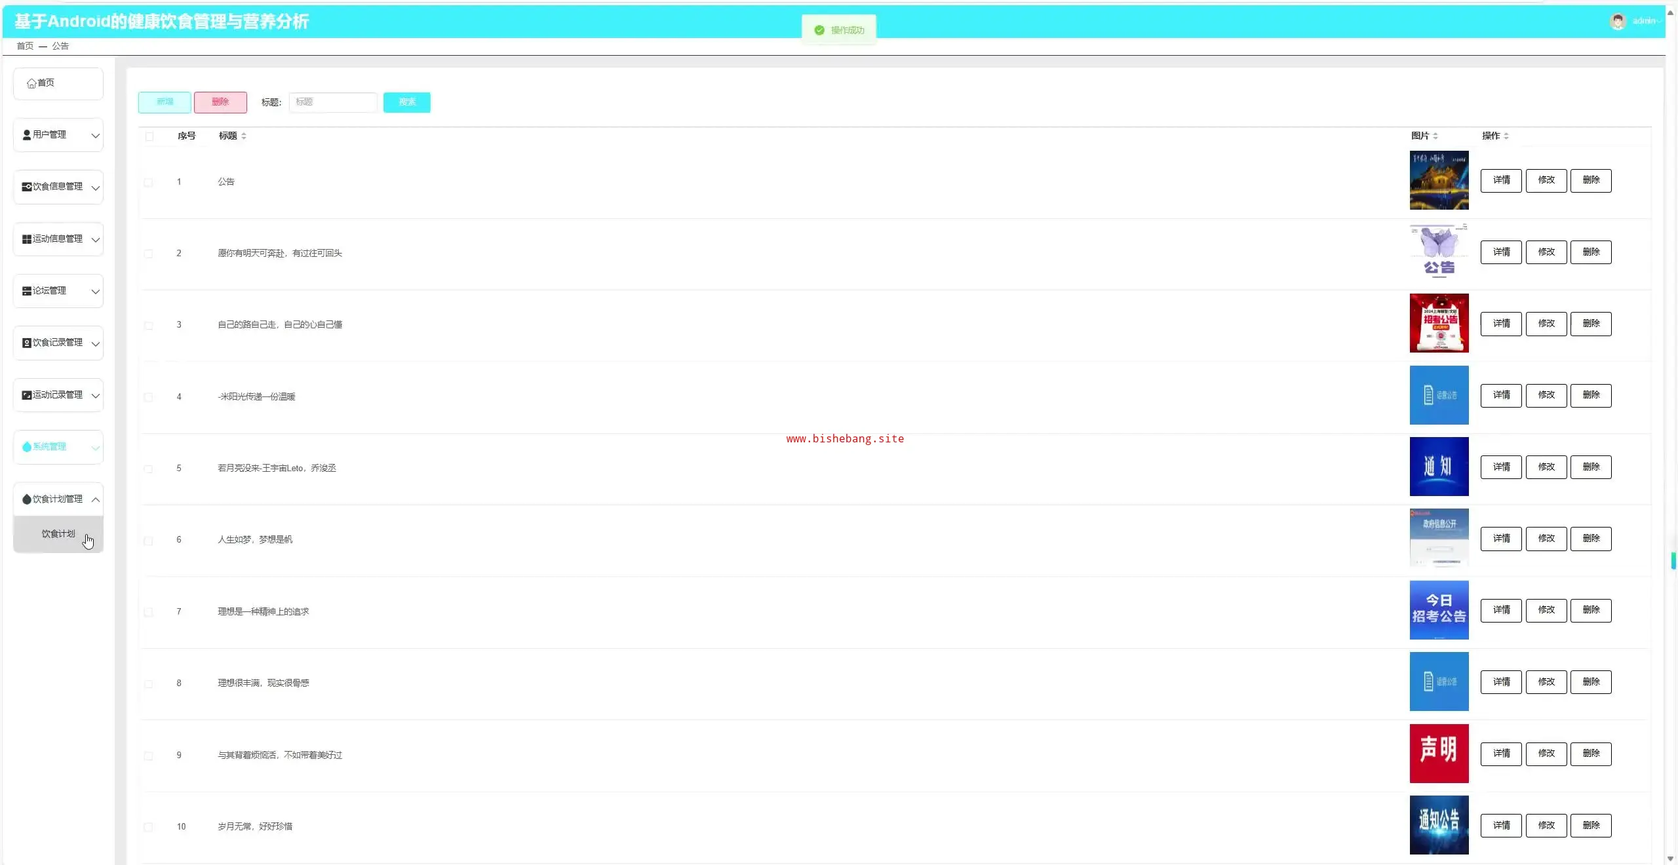
Task: Open the 饮食计划 submenu item
Action: click(x=58, y=534)
